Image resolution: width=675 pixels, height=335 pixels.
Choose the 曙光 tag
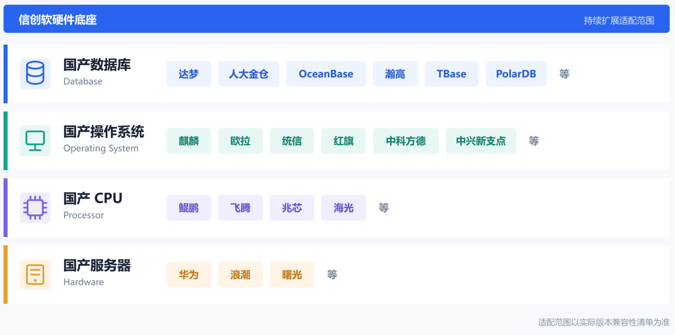[292, 275]
